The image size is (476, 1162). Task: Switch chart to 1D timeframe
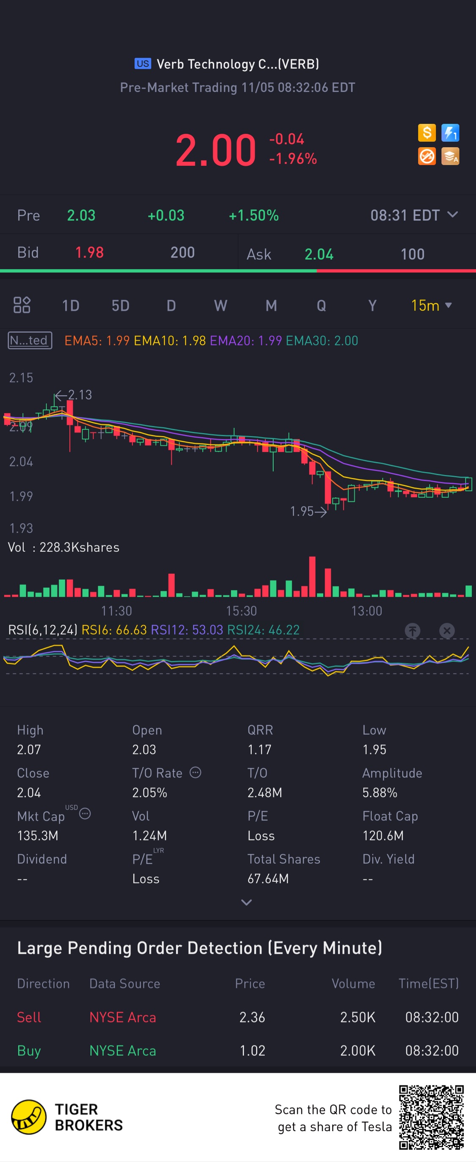(70, 306)
